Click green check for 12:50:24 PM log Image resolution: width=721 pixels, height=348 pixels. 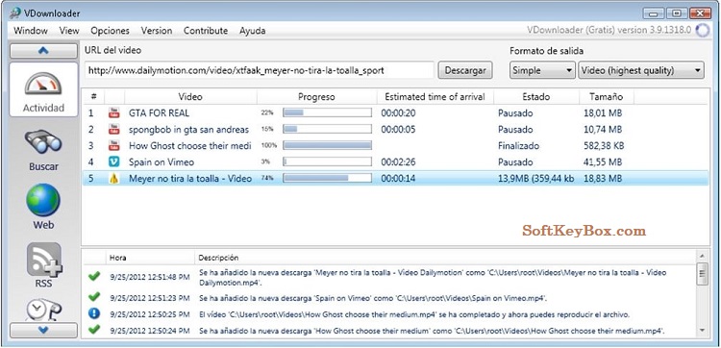(94, 330)
